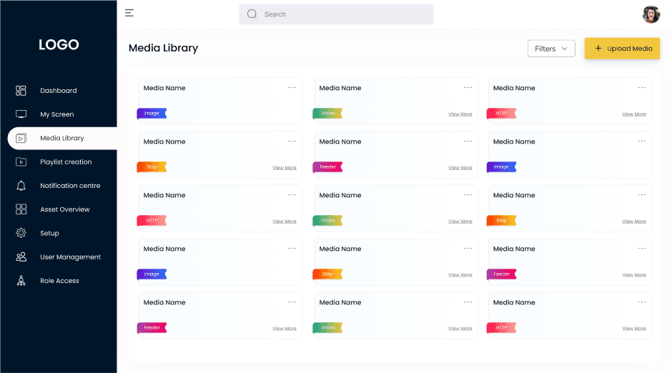Select the Playlist creation folder icon
The image size is (672, 373).
(21, 162)
